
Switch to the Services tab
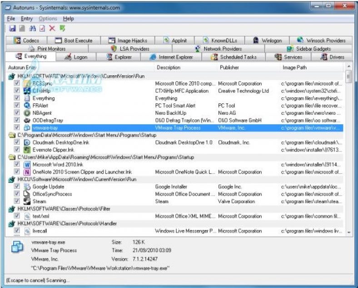point(288,57)
